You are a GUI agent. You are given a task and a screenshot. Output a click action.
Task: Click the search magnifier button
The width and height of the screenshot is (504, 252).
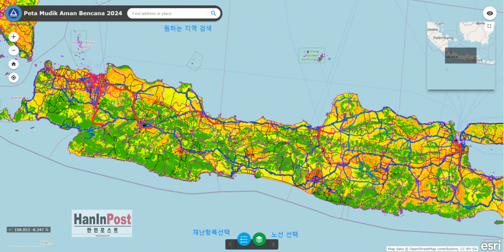[214, 13]
